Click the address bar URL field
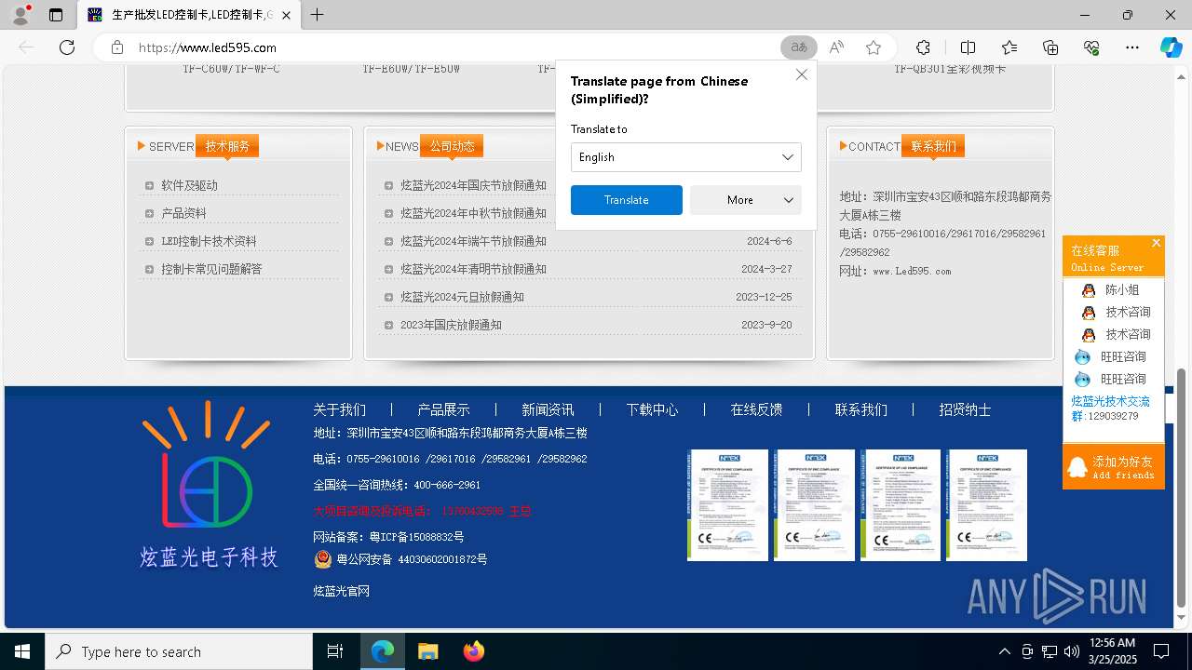This screenshot has height=670, width=1192. click(x=456, y=47)
